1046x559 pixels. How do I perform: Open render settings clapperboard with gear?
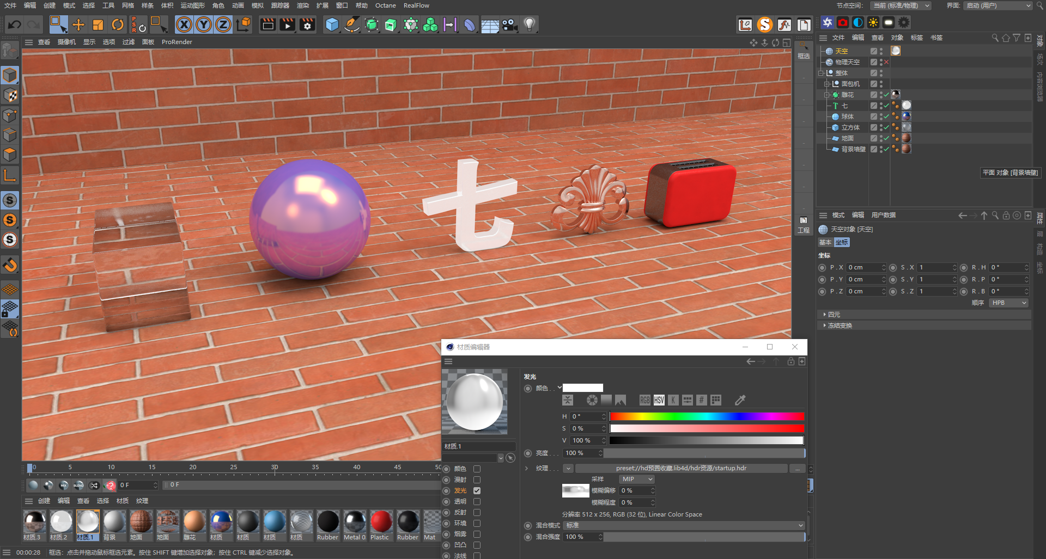click(x=307, y=24)
